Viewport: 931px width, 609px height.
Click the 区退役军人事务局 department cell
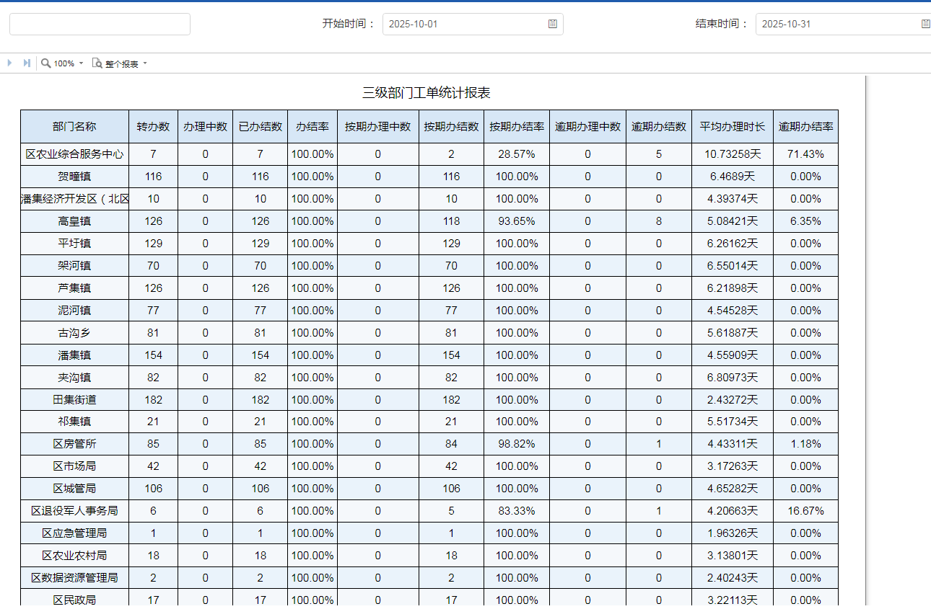pos(74,511)
